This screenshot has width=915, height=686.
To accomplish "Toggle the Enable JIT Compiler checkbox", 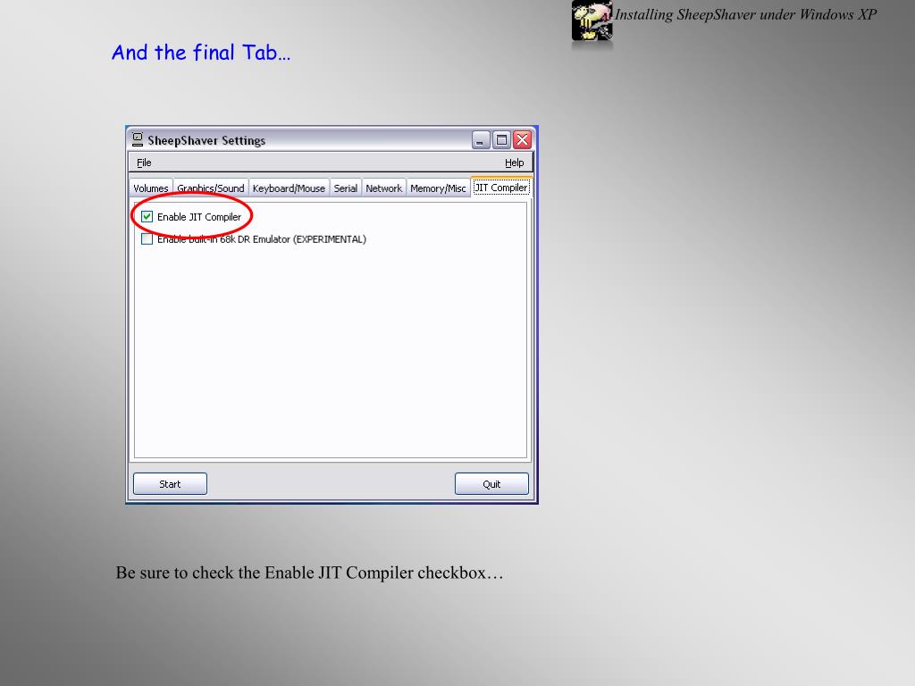I will coord(147,217).
